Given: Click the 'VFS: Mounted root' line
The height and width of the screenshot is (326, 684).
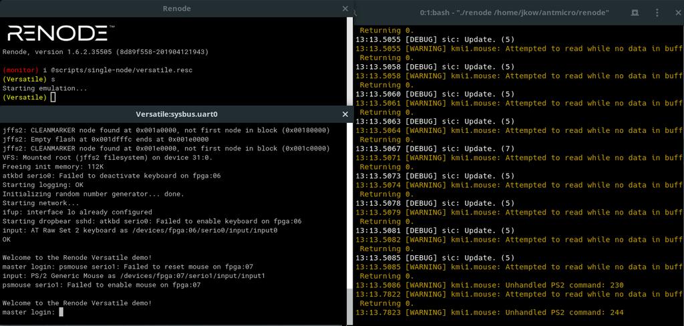Looking at the screenshot, I should [108, 158].
